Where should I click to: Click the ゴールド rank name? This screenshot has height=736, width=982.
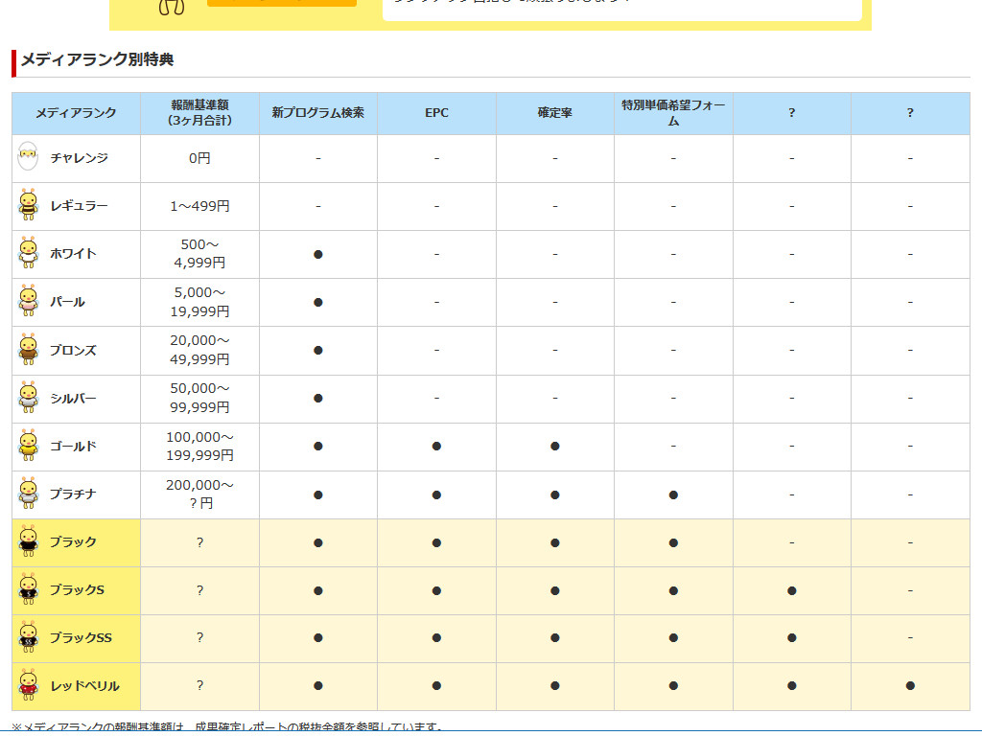[x=73, y=447]
